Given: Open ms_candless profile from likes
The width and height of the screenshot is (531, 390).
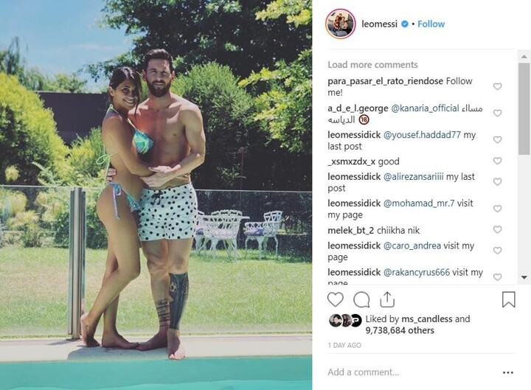Looking at the screenshot, I should [x=427, y=319].
